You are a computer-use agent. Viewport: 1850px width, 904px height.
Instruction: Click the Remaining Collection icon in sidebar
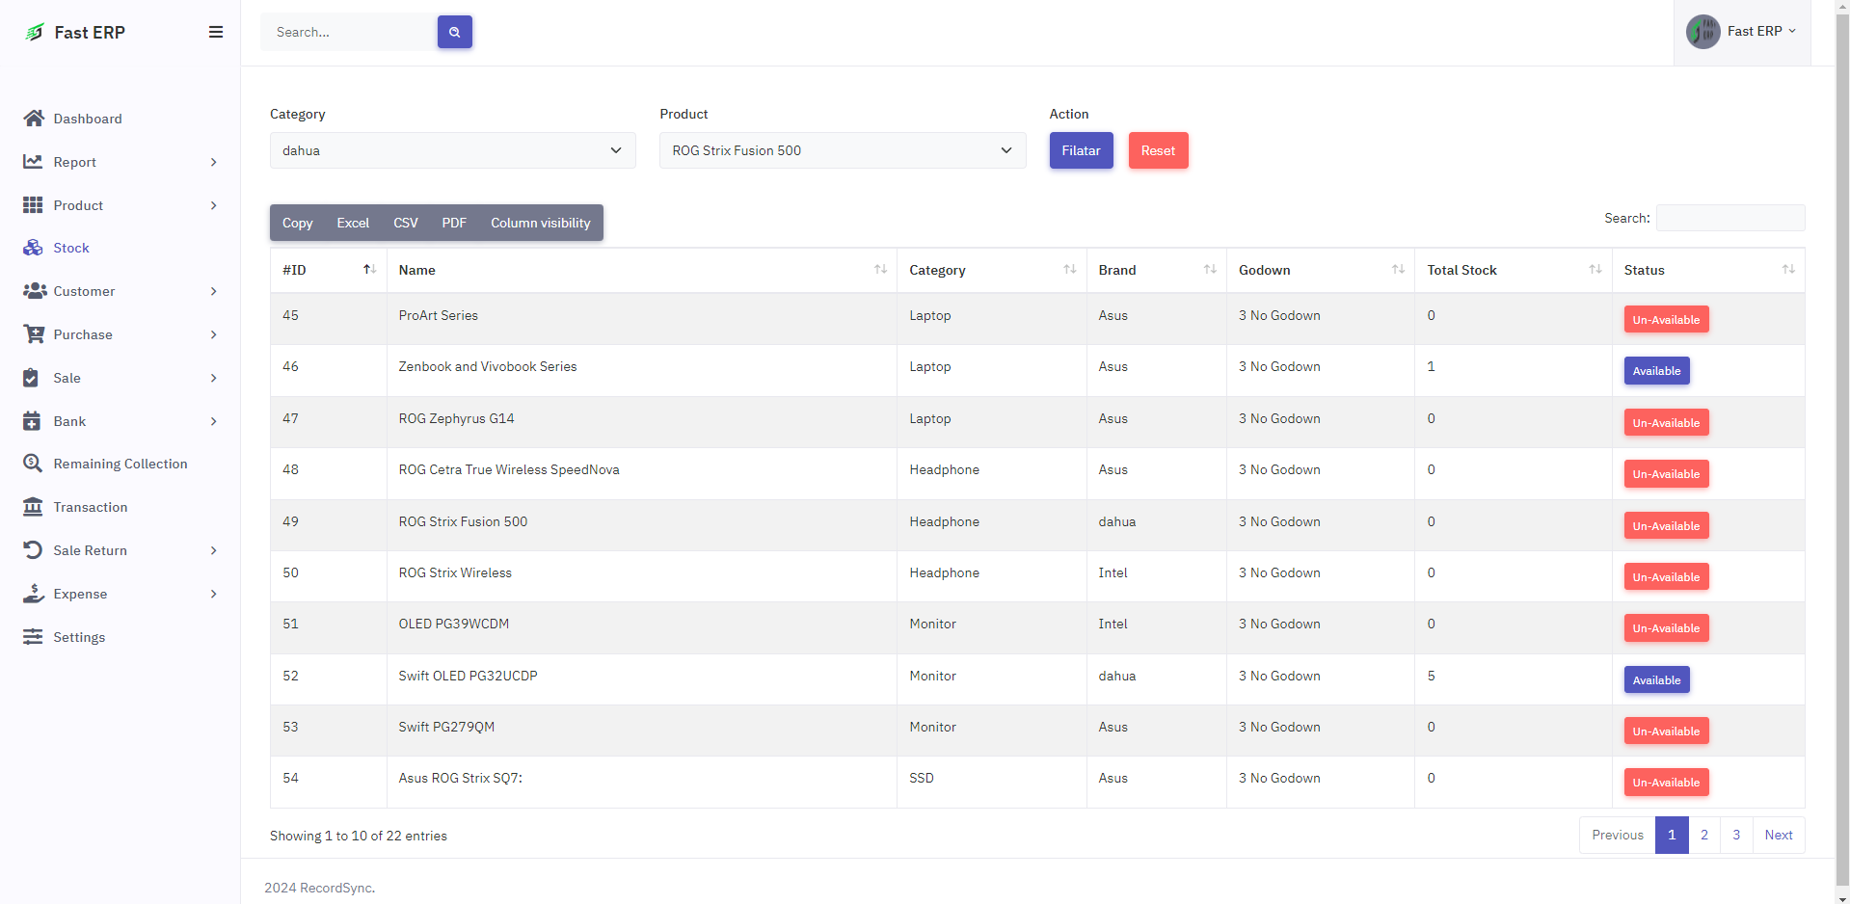(34, 464)
